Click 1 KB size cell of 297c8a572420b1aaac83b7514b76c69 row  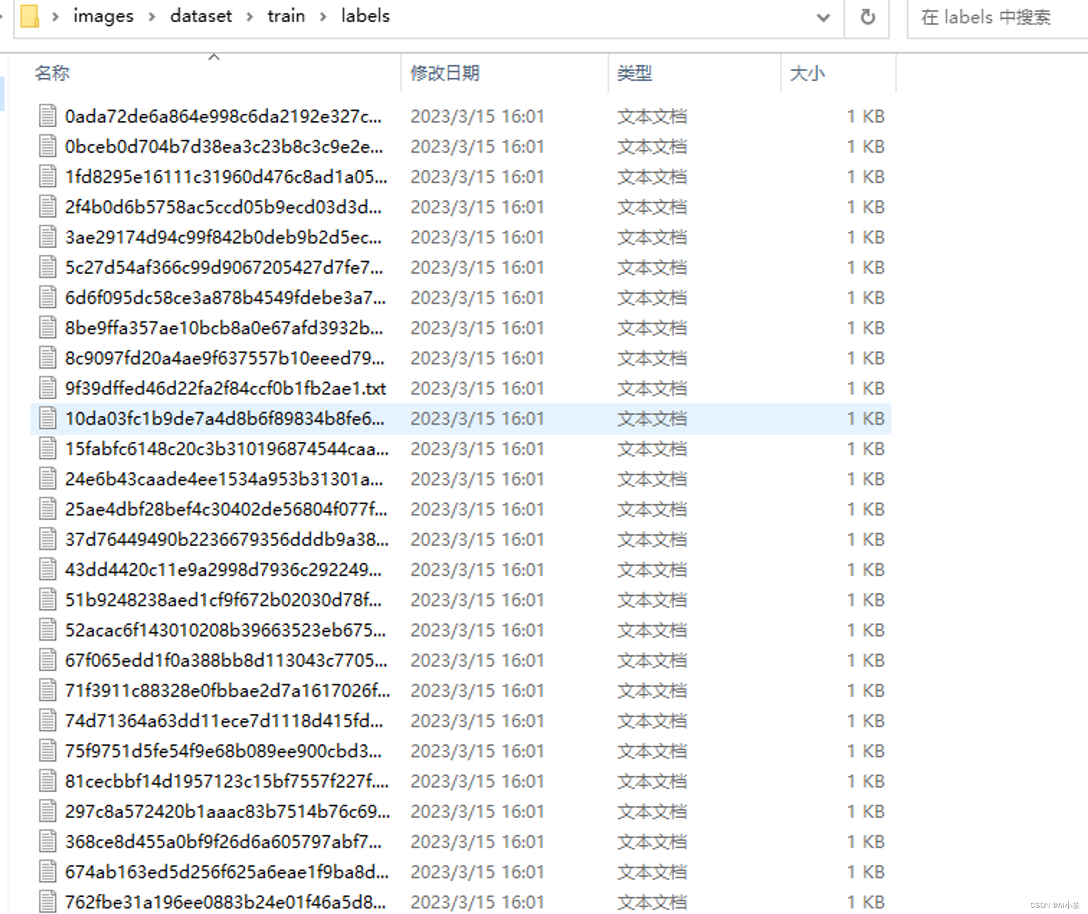[866, 811]
